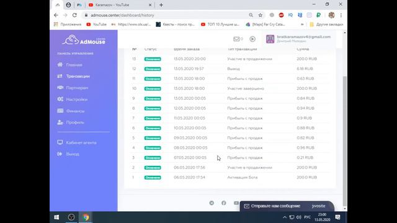The width and height of the screenshot is (397, 223).
Task: Click the volume icon in tray
Action: click(x=299, y=217)
